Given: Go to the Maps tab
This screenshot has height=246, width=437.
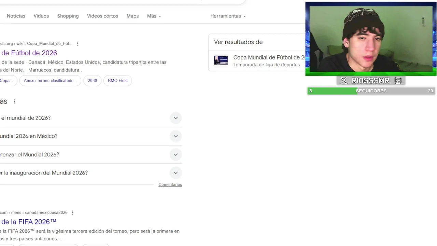Looking at the screenshot, I should [x=132, y=16].
